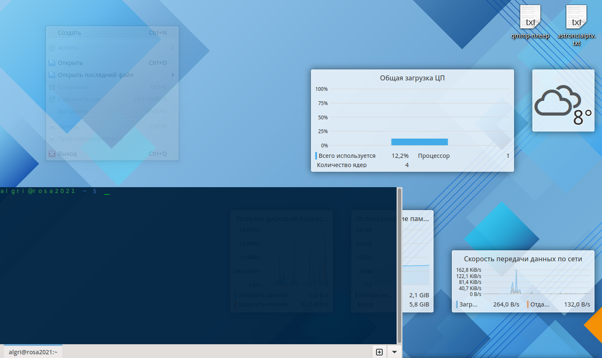This screenshot has width=602, height=358.
Task: Select Сохранить как... menu entry
Action: coord(112,99)
